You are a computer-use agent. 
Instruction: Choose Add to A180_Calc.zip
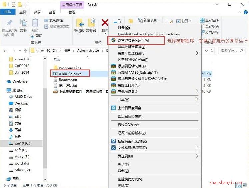[x=155, y=73]
